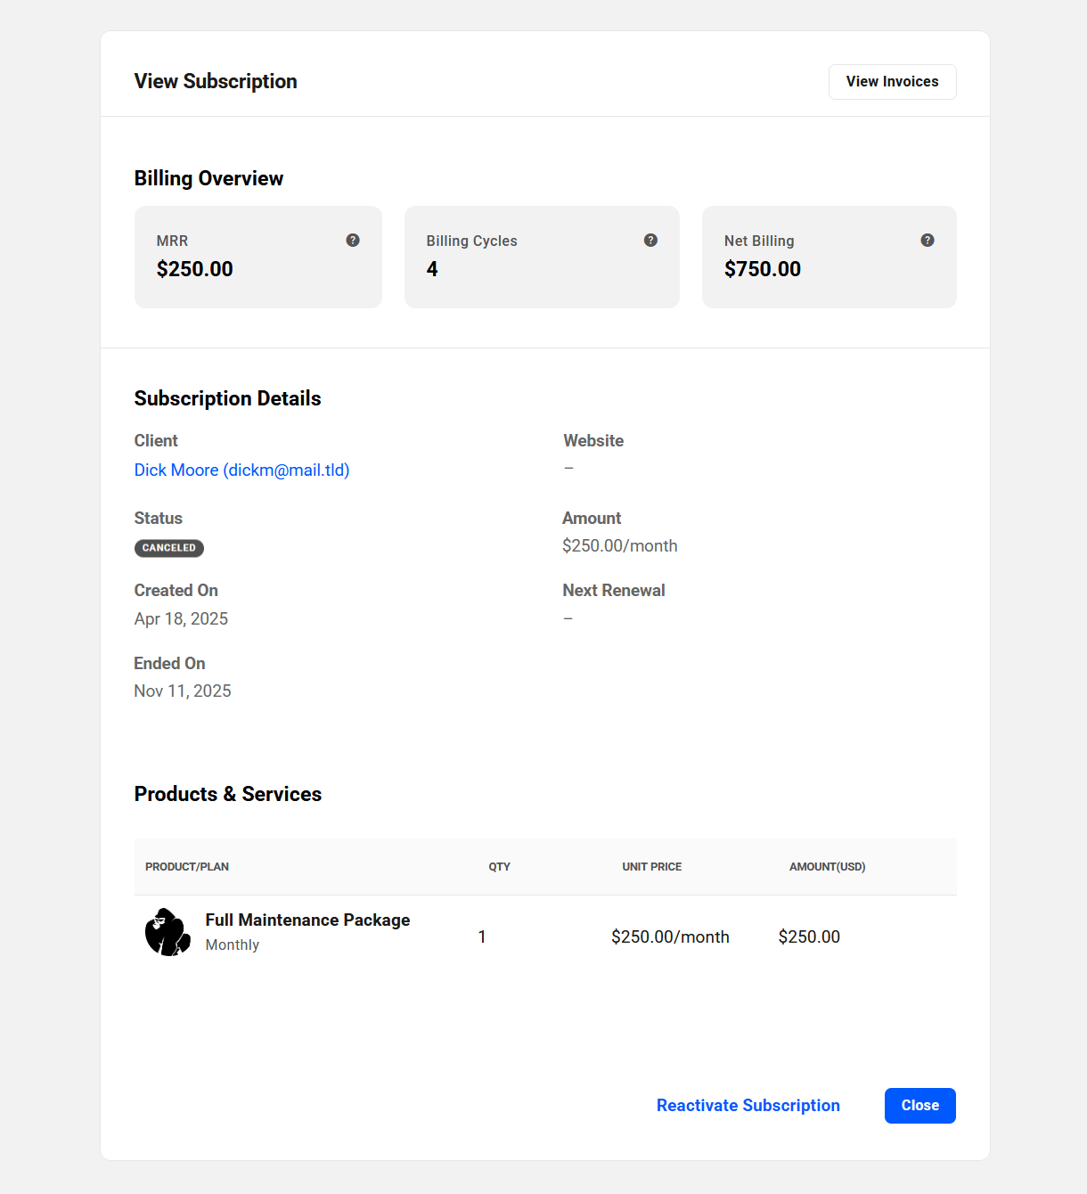Click the MRR help question mark icon
This screenshot has height=1194, width=1087.
(x=353, y=241)
